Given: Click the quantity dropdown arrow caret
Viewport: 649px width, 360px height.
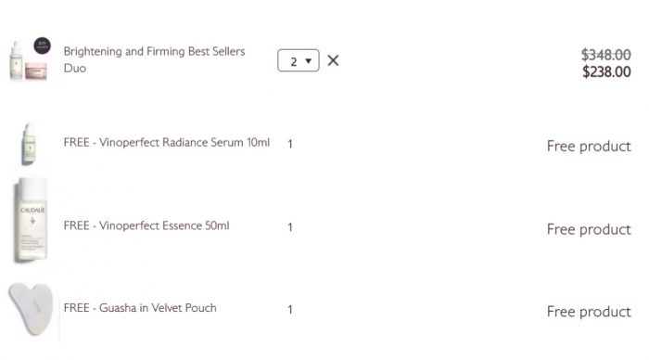Looking at the screenshot, I should pyautogui.click(x=309, y=61).
